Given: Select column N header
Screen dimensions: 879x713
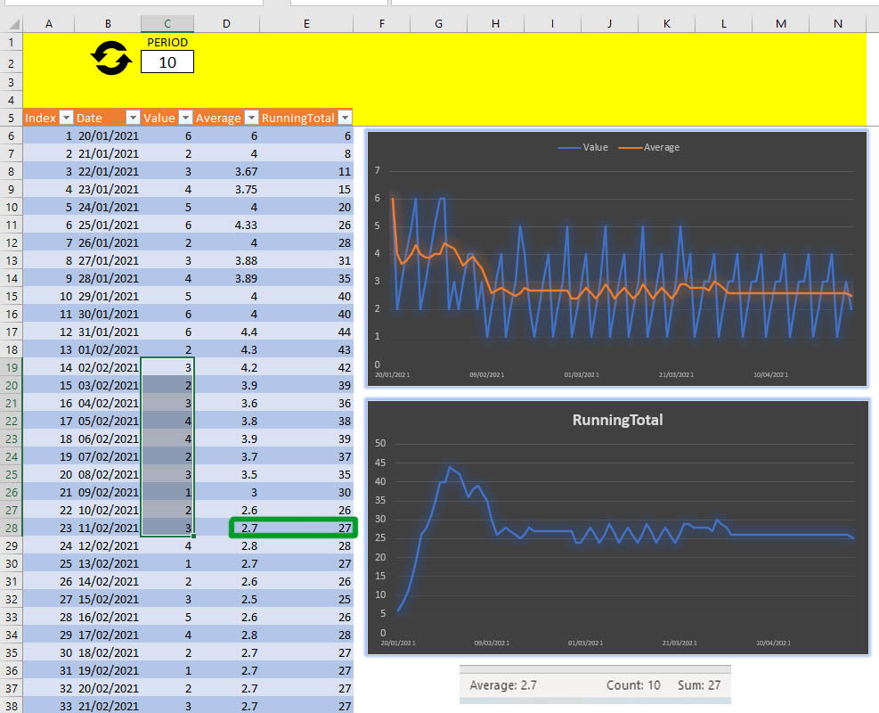Looking at the screenshot, I should [836, 24].
